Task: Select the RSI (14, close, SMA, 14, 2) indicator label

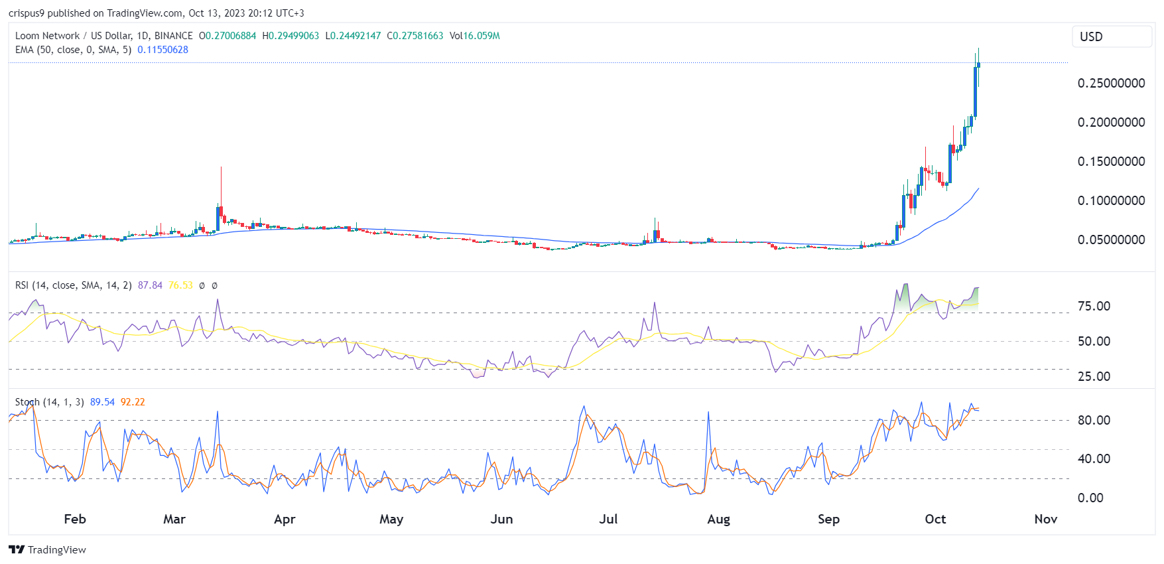Action: click(x=73, y=285)
